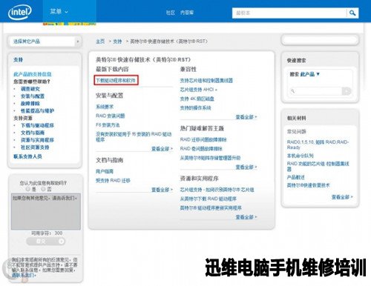Open the 支持 4K 扇区磁盘 link

pos(197,99)
